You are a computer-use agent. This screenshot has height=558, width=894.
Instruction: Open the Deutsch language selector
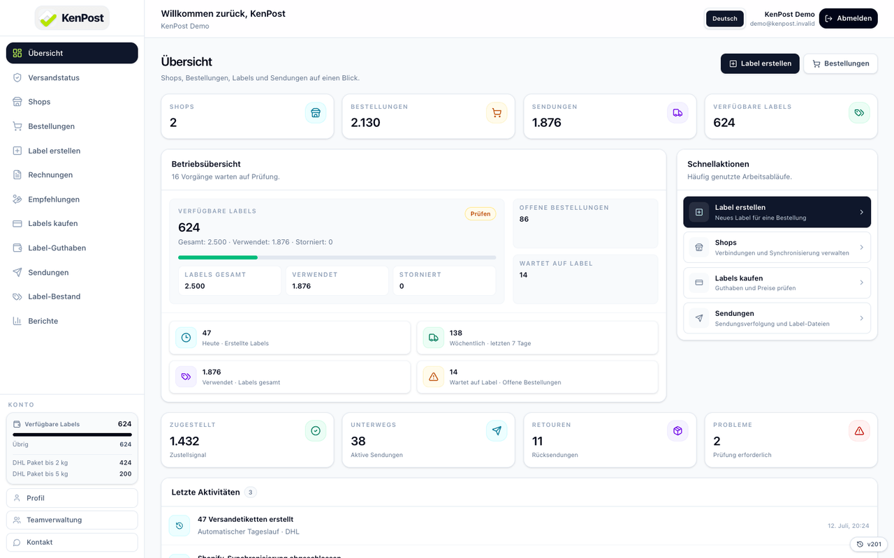tap(725, 19)
